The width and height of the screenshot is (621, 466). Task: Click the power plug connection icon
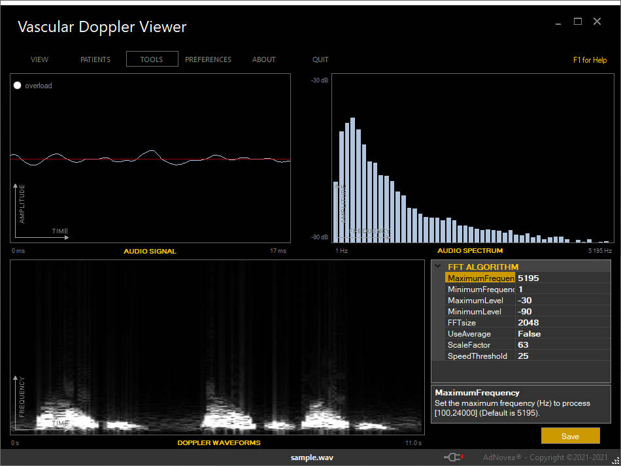[454, 458]
